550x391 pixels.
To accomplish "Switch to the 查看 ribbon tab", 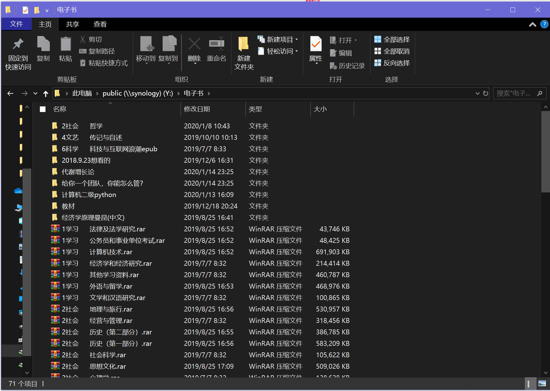I will 100,24.
